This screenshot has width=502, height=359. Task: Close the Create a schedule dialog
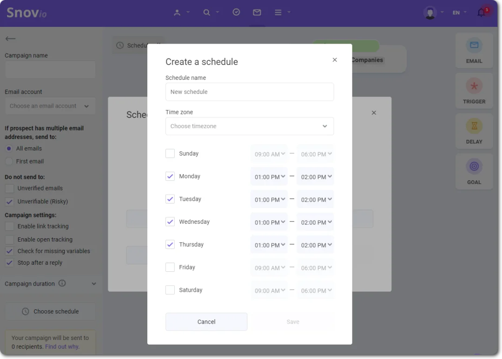click(x=335, y=60)
